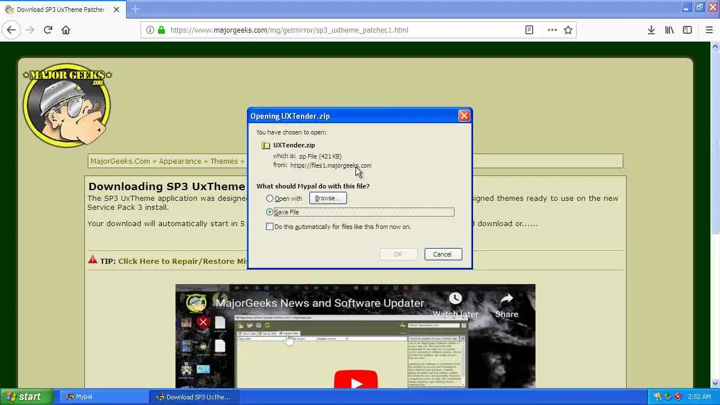
Task: Open the Windows start button
Action: [26, 397]
